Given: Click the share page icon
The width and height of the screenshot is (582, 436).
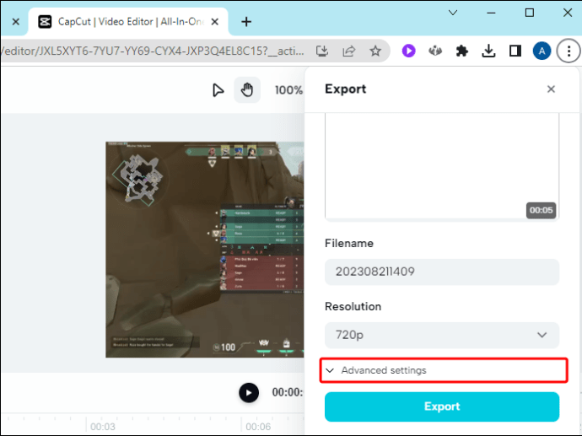Looking at the screenshot, I should pos(349,51).
